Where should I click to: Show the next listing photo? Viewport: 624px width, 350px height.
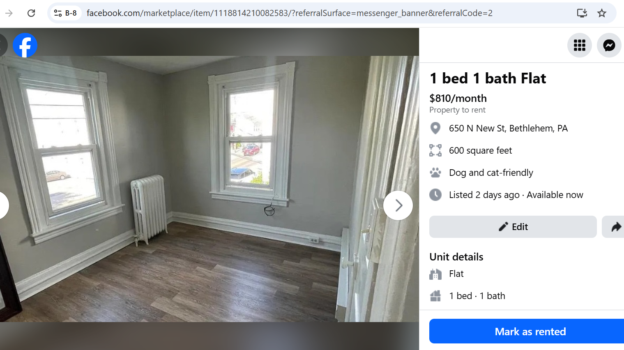[398, 205]
